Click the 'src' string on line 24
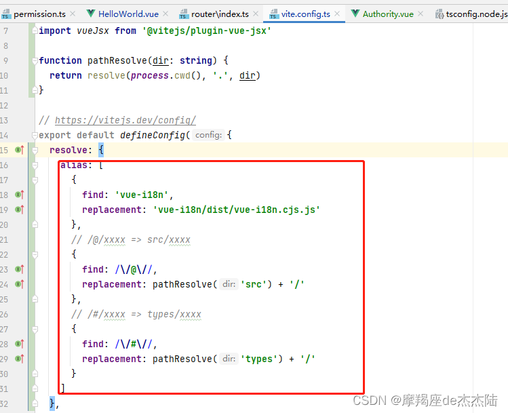The width and height of the screenshot is (508, 413). [x=254, y=284]
